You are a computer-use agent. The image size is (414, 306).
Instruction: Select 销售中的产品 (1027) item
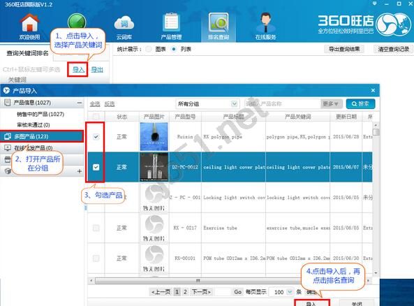coord(40,114)
